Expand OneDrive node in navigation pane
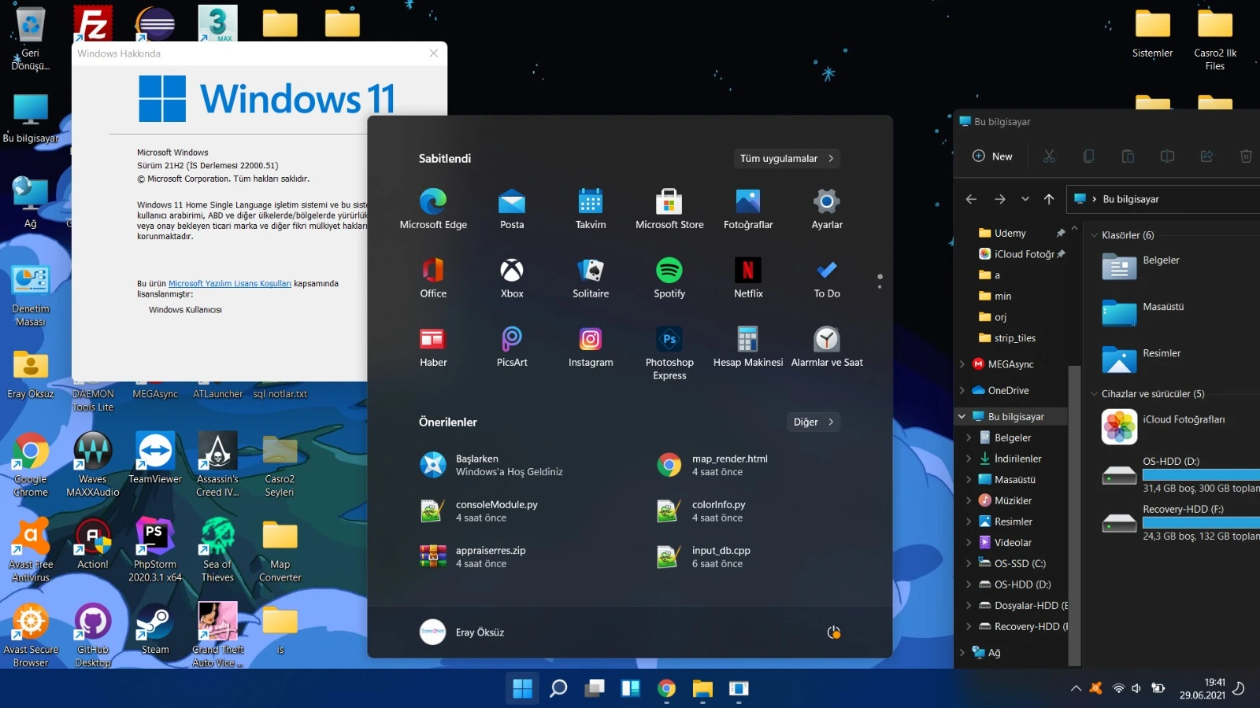Viewport: 1260px width, 708px height. point(962,390)
